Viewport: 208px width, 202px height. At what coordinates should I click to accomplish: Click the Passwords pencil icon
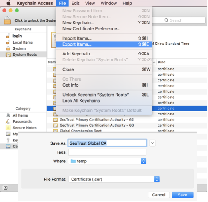point(8,121)
